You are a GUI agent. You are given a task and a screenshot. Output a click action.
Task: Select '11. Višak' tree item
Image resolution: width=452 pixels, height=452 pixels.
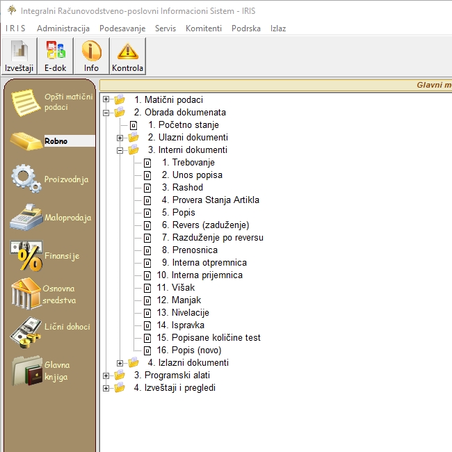175,287
